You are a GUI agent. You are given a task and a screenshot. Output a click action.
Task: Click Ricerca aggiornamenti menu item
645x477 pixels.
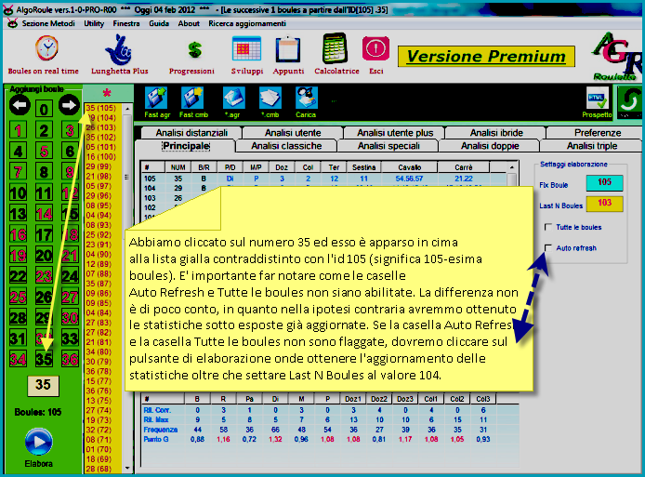(x=247, y=23)
